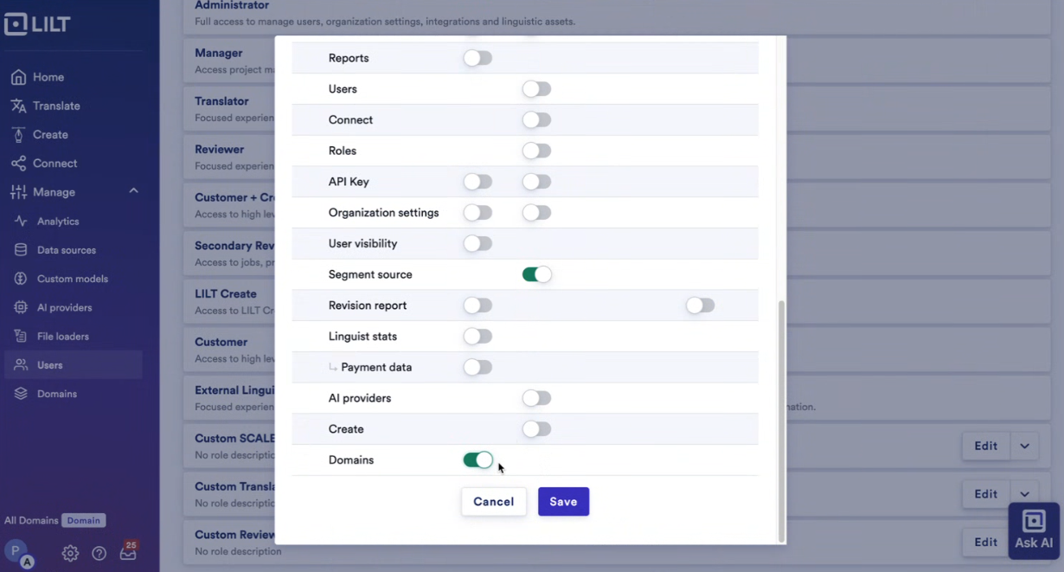
Task: Click the dialog vertical scrollbar
Action: (782, 421)
